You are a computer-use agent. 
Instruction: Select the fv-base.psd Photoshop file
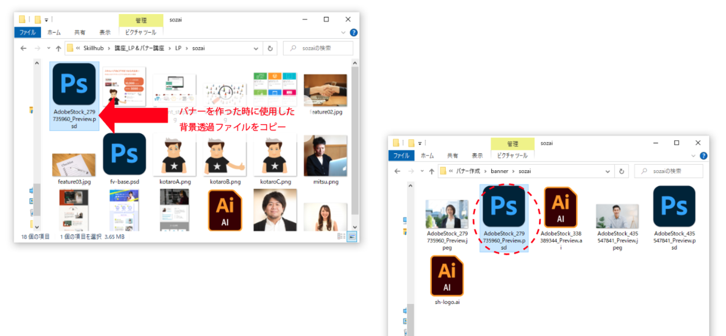125,159
